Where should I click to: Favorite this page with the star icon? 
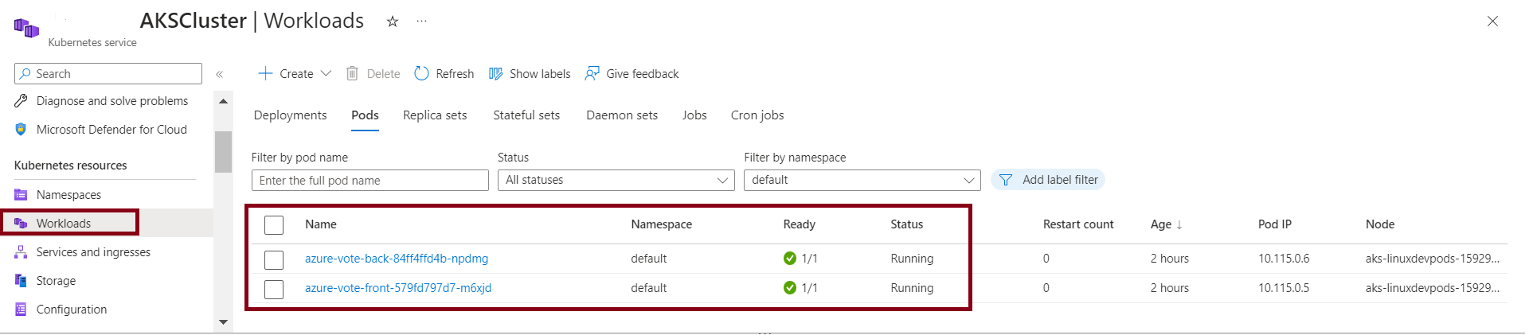click(392, 21)
